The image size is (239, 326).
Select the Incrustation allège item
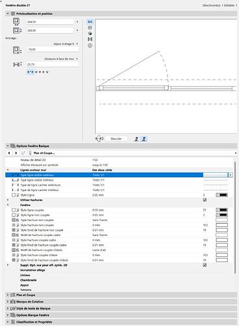click(33, 270)
